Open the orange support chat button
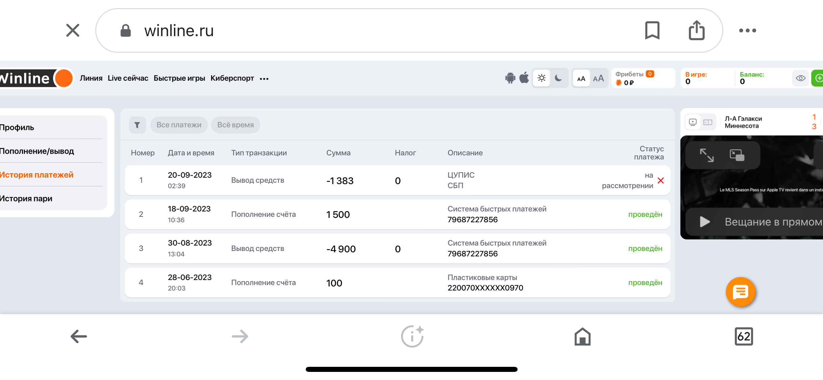This screenshot has width=823, height=380. click(x=740, y=292)
